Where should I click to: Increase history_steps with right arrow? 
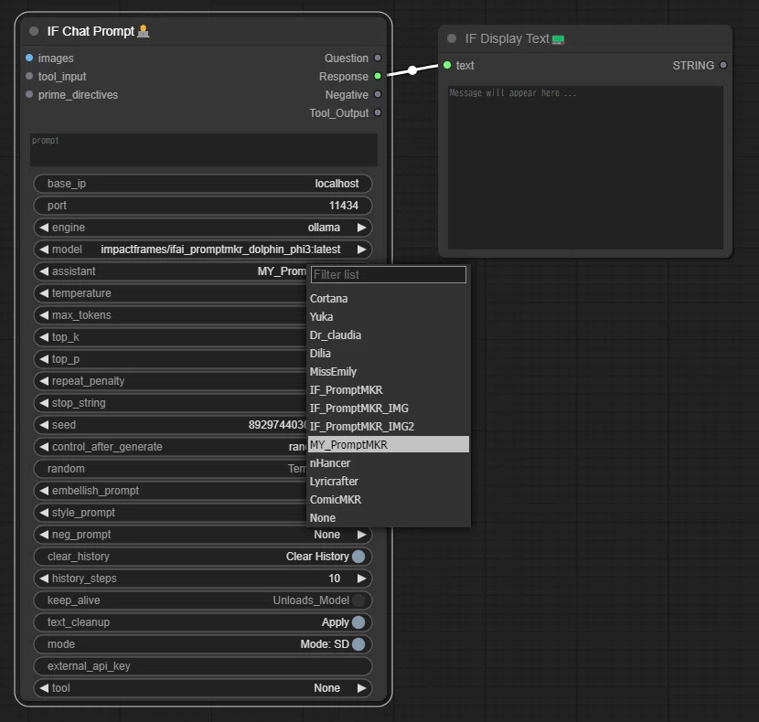click(361, 579)
